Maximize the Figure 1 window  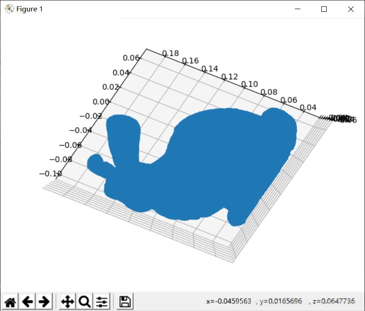coord(324,9)
